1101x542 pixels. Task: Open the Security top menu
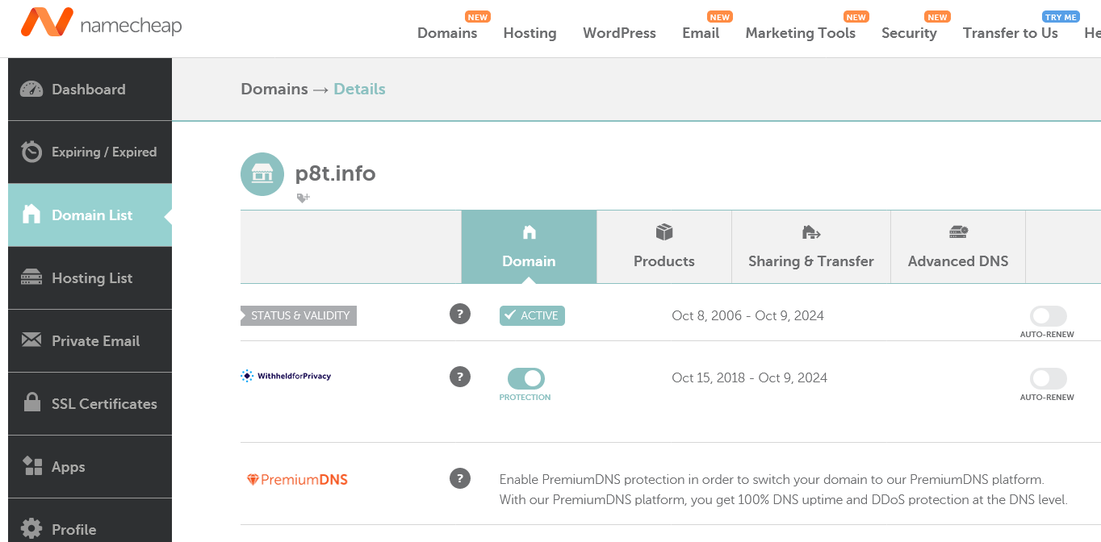click(909, 33)
